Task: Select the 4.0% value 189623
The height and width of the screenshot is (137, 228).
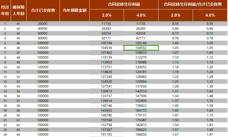Action: tap(141, 129)
